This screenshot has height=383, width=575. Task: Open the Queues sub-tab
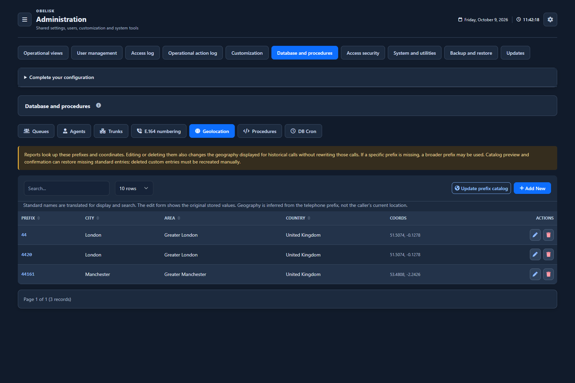click(x=36, y=131)
